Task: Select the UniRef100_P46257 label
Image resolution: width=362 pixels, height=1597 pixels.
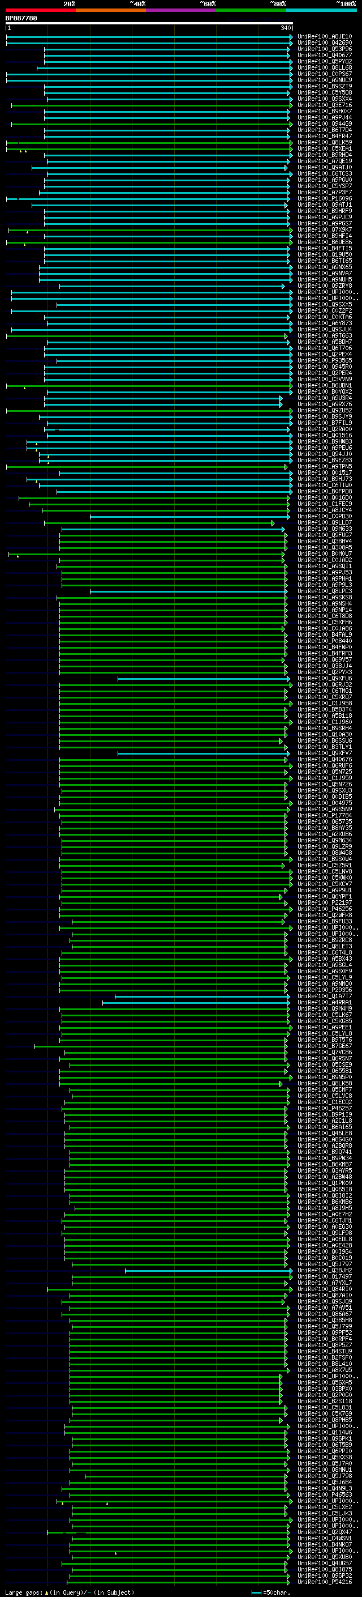Action: pyautogui.click(x=324, y=1109)
